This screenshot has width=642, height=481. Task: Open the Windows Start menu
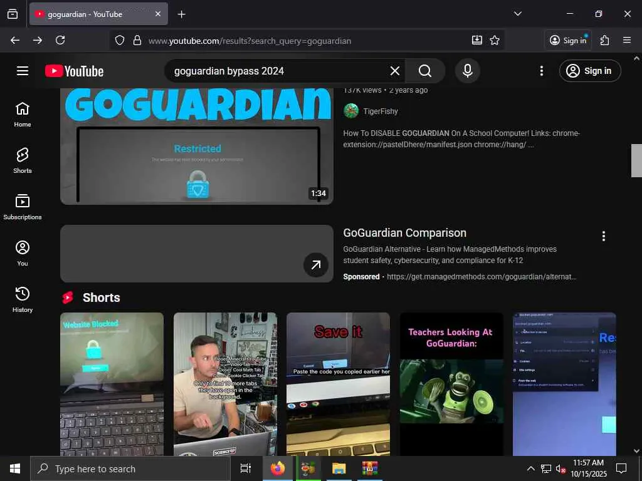[15, 468]
